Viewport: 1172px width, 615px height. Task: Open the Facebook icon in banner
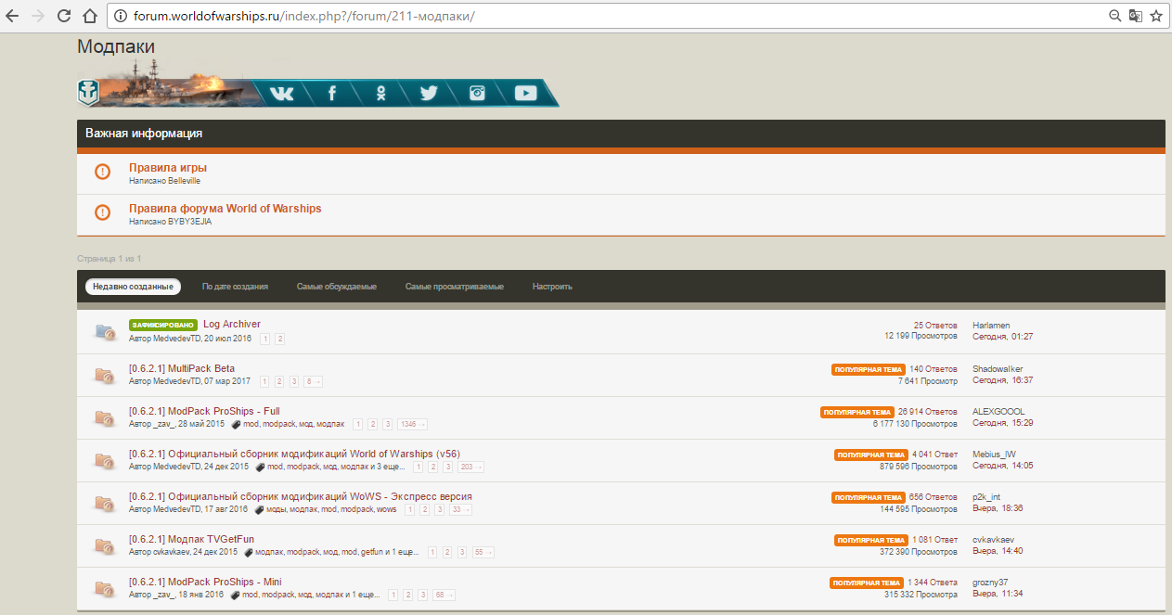[331, 93]
